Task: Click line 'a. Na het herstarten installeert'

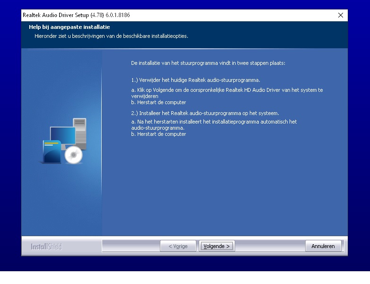Action: pyautogui.click(x=167, y=122)
